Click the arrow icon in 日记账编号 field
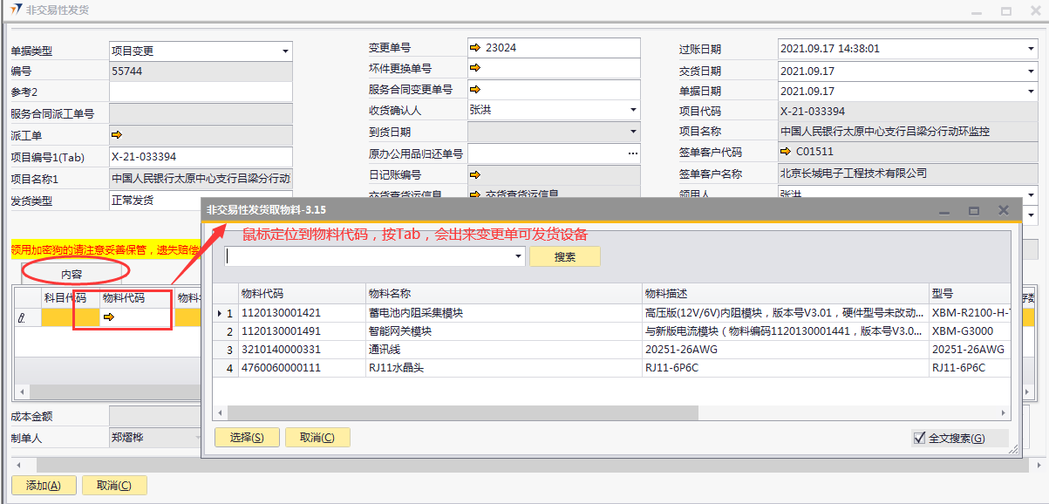The image size is (1049, 504). click(x=474, y=174)
